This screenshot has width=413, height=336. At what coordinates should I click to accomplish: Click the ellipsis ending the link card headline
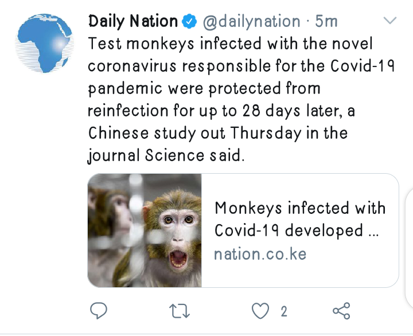[373, 231]
